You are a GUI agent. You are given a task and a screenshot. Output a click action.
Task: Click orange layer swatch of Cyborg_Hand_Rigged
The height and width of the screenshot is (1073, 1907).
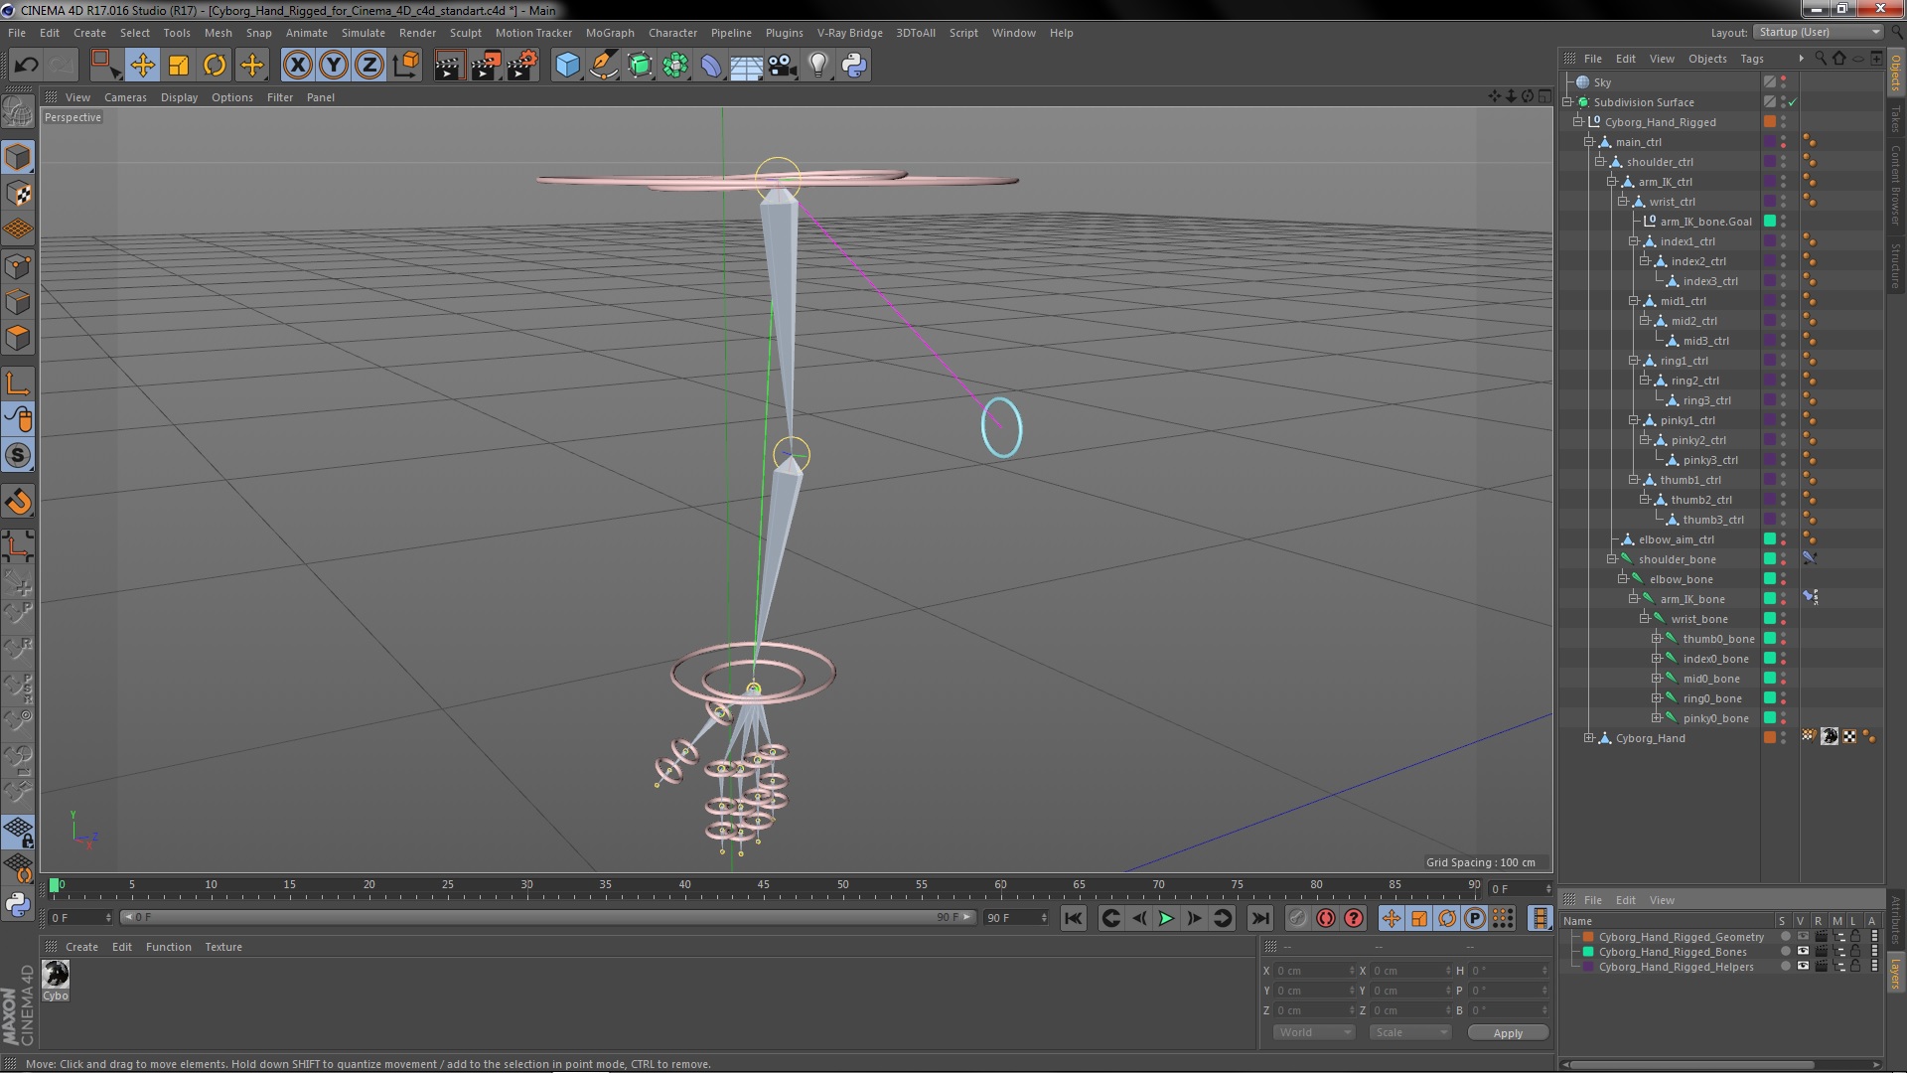pos(1770,122)
